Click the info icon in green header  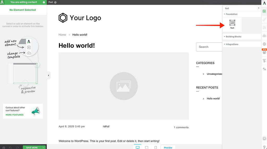(44, 2)
